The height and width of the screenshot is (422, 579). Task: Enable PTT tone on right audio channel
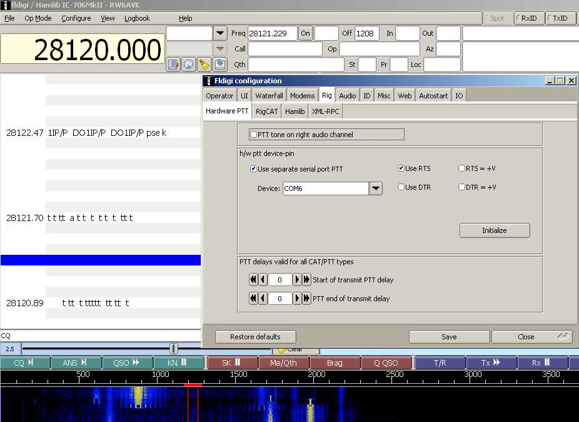point(253,135)
